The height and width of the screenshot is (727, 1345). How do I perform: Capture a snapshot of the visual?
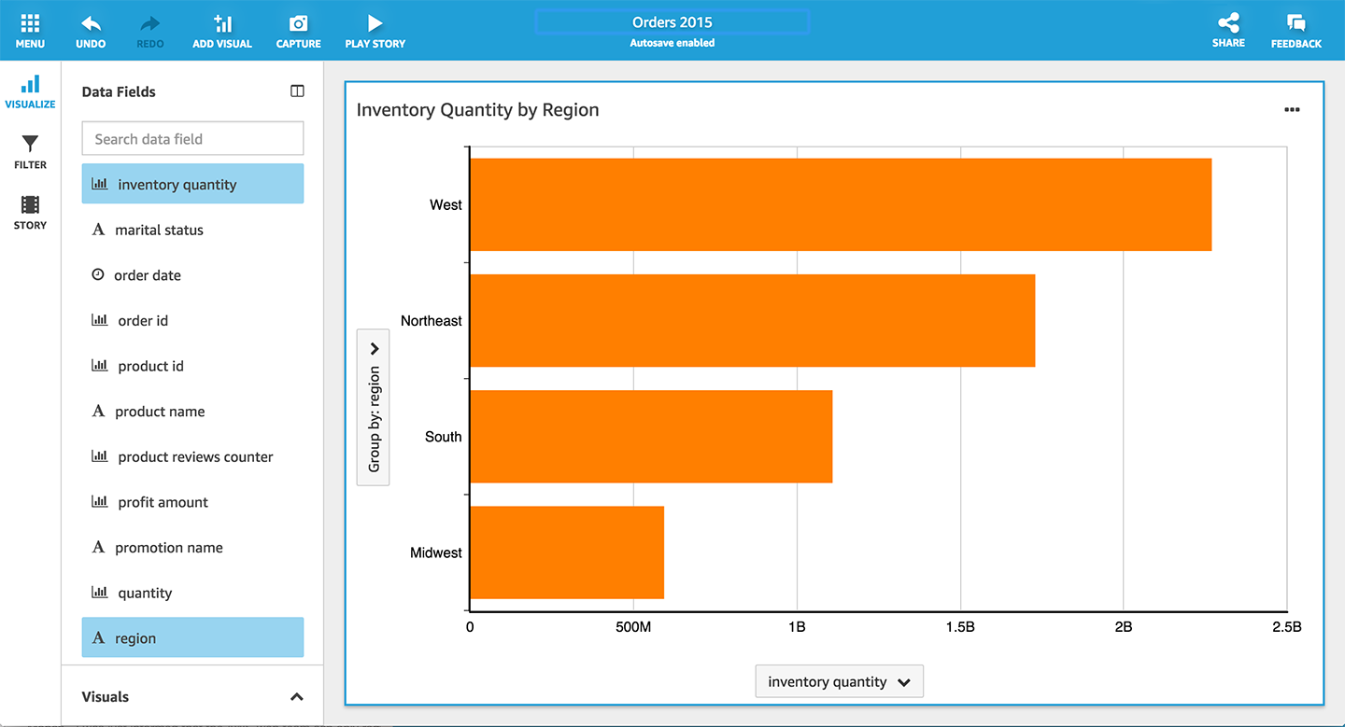pos(298,29)
